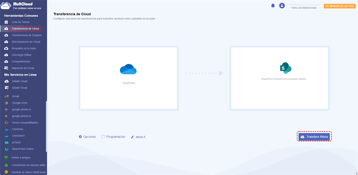Click the Tráfico 49.65MB/Ilimitado text
The image size is (358, 175).
304,8
